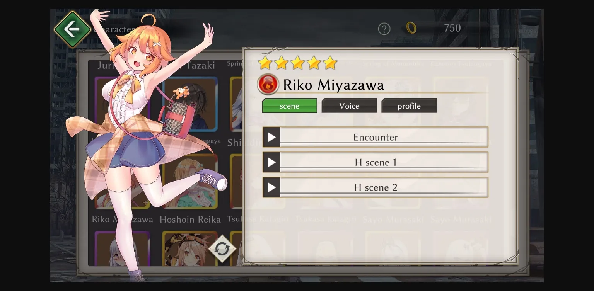Click the red fire element icon

pos(268,84)
